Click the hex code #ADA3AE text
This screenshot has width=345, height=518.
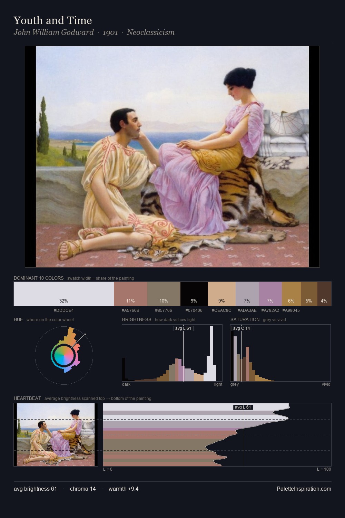(247, 310)
